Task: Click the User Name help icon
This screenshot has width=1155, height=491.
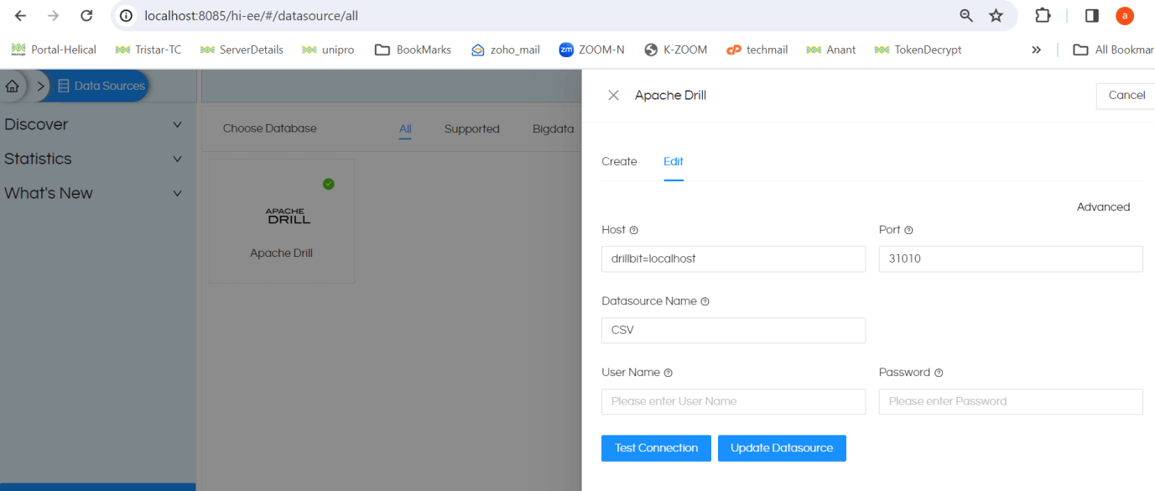Action: (x=668, y=373)
